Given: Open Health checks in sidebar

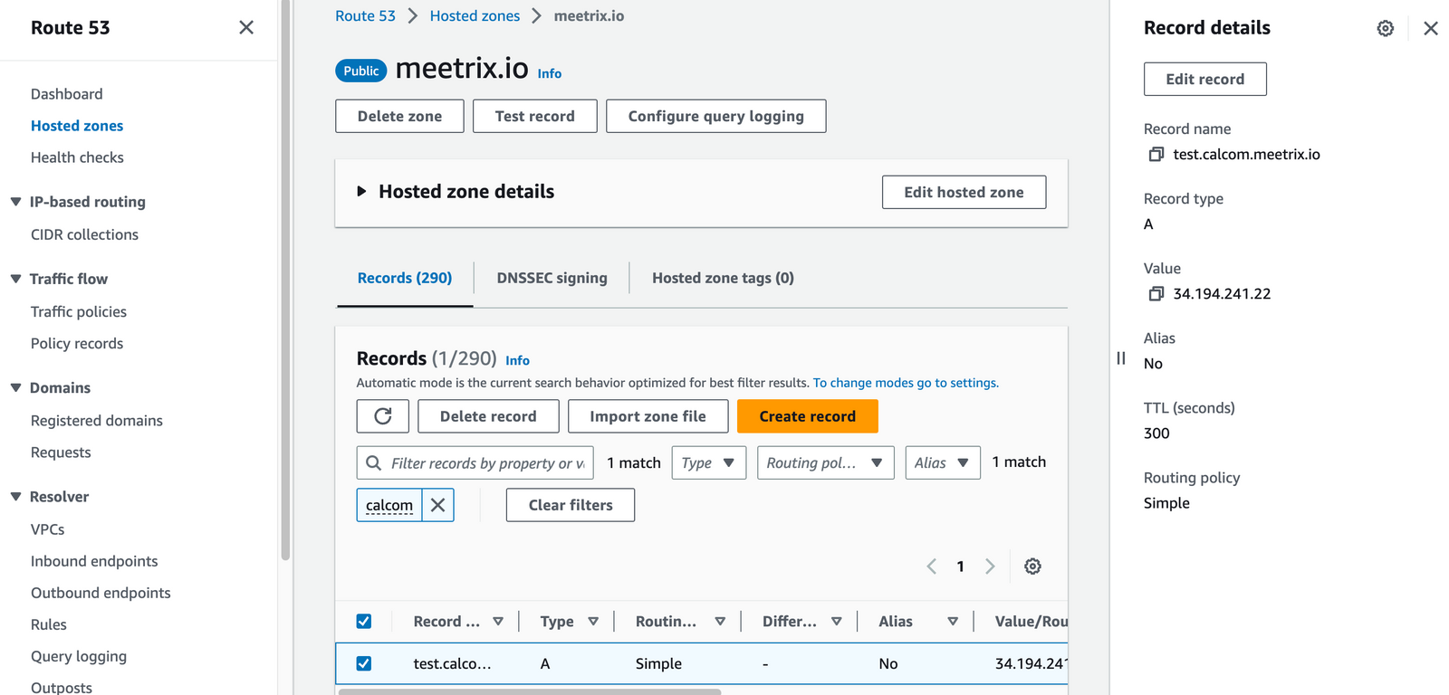Looking at the screenshot, I should tap(77, 157).
